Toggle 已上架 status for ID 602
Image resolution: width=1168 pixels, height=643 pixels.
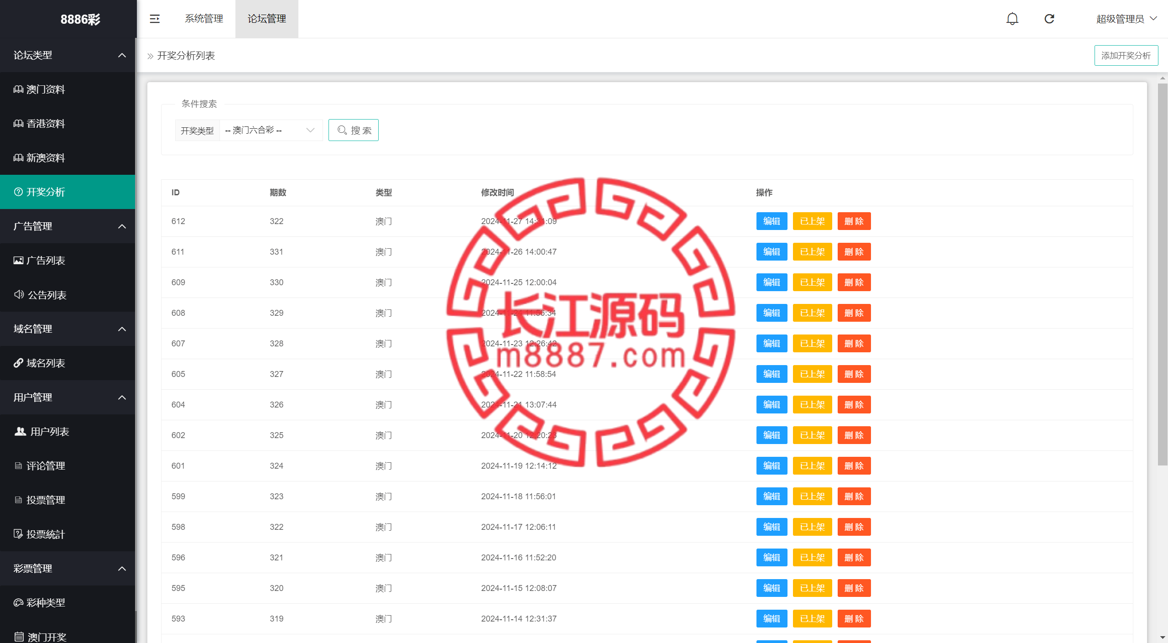pos(812,435)
